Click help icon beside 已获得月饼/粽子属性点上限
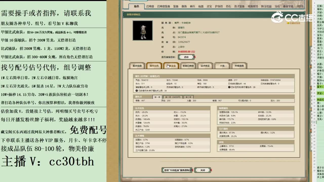This screenshot has height=182, width=324. (x=136, y=90)
